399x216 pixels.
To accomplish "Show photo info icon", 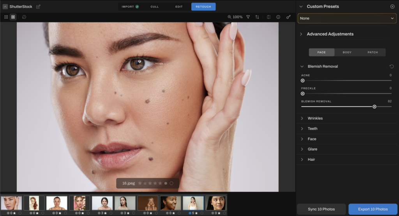I will (278, 17).
